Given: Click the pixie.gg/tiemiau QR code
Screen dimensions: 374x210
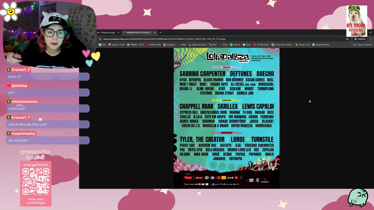Looking at the screenshot, I should pyautogui.click(x=36, y=182).
